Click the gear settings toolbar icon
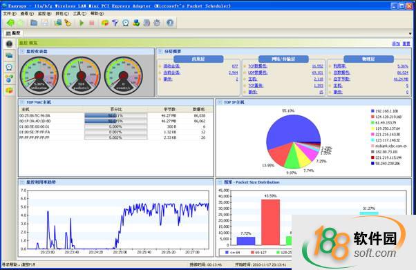The image size is (416, 270). [157, 23]
